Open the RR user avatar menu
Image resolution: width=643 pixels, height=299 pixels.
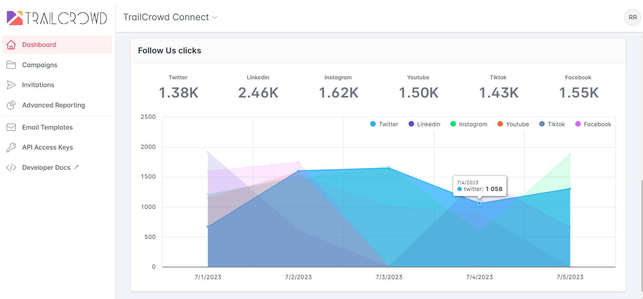633,18
